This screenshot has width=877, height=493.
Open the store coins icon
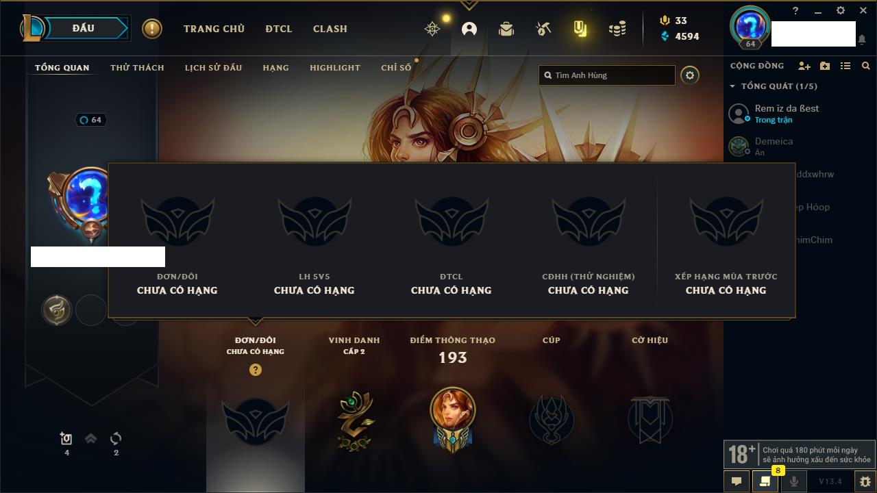[617, 29]
